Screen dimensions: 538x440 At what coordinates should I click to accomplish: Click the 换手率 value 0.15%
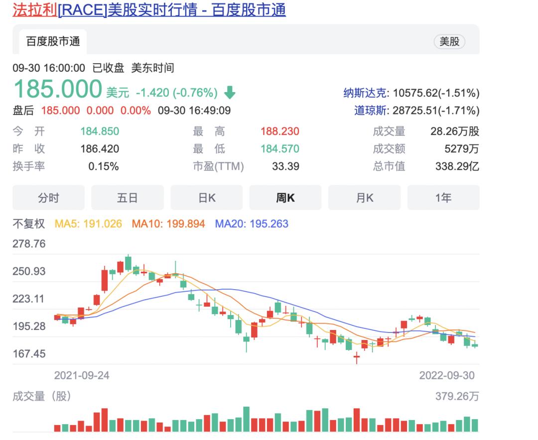tap(104, 166)
